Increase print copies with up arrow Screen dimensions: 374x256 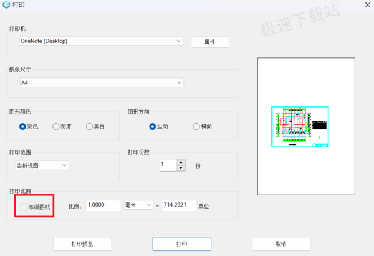tap(181, 162)
